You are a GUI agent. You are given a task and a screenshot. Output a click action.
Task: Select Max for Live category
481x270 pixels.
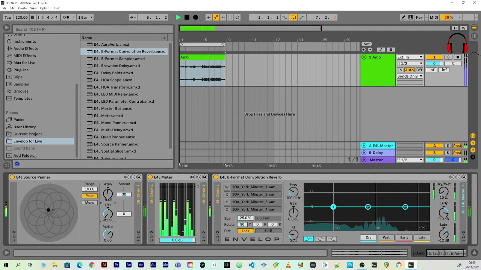pos(24,63)
